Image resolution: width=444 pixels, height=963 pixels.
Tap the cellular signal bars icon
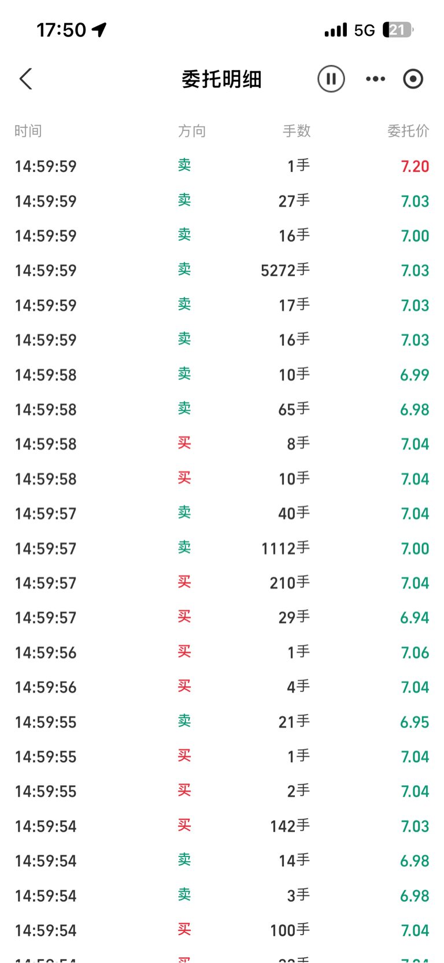[336, 30]
